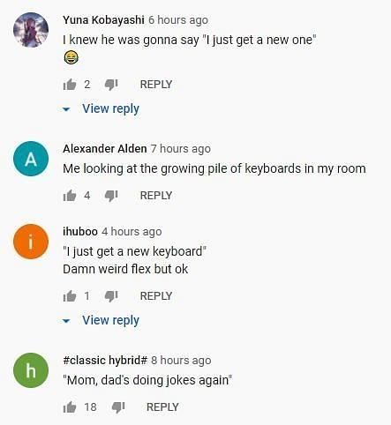This screenshot has height=425, width=391.
Task: Reply to Alexander Alden's comment
Action: 156,196
